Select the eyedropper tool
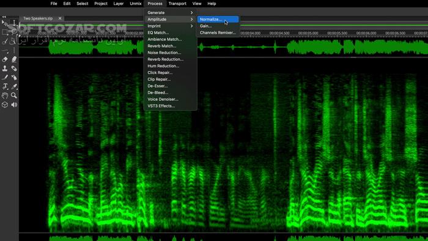Image resolution: width=428 pixels, height=241 pixels. coord(14,86)
